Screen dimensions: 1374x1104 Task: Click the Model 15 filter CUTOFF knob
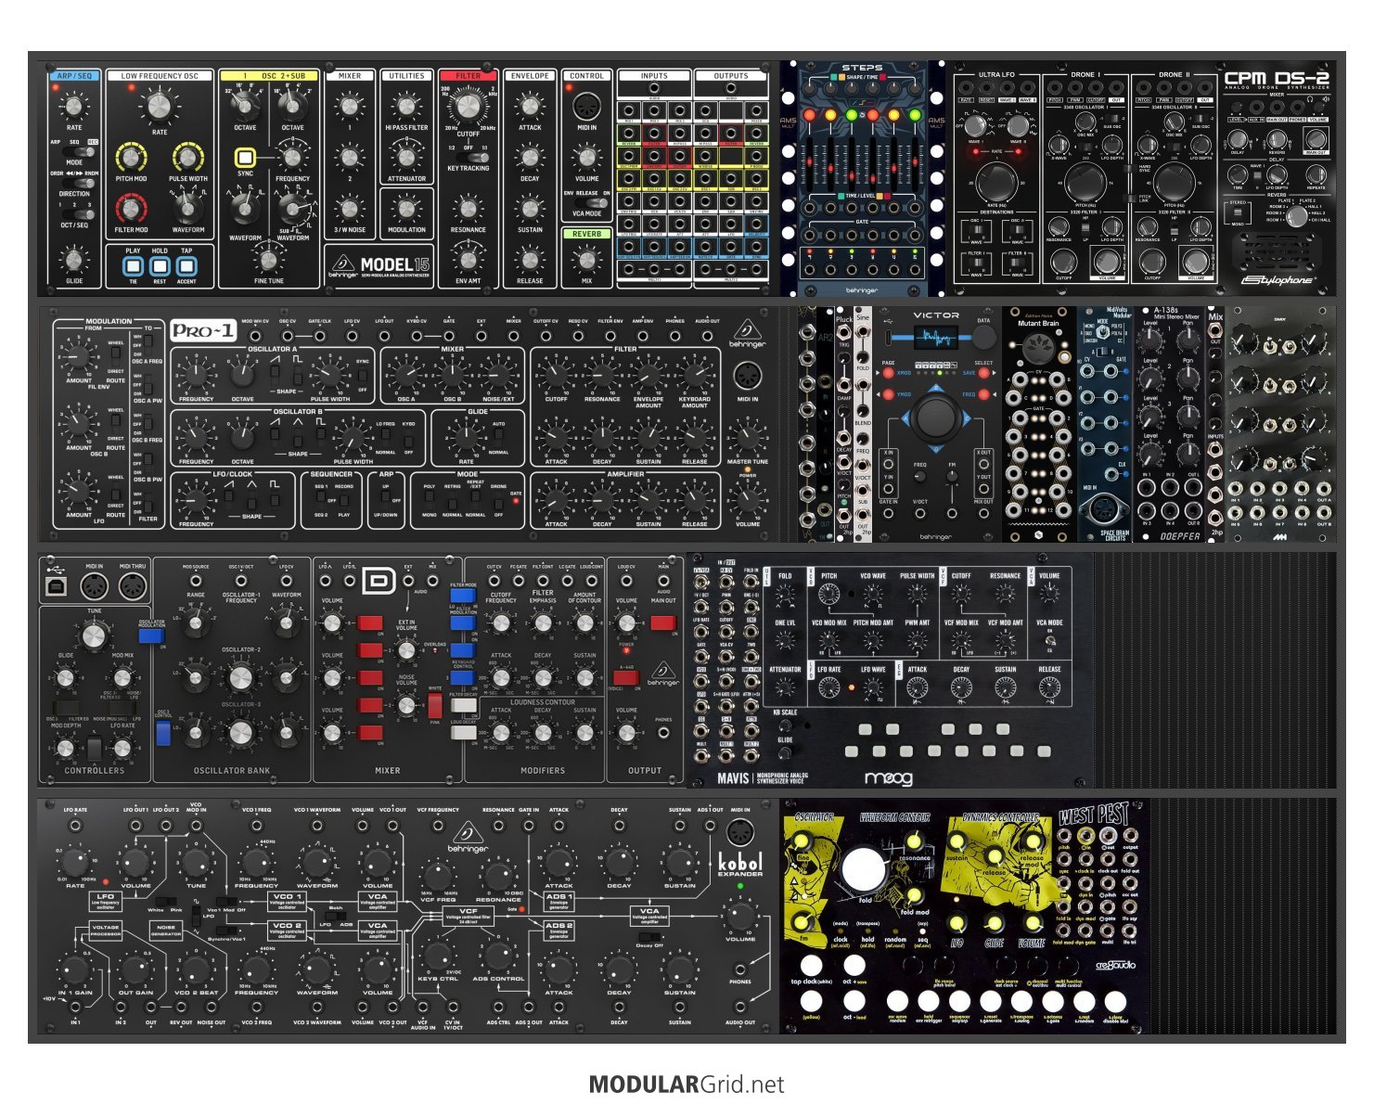tap(469, 105)
